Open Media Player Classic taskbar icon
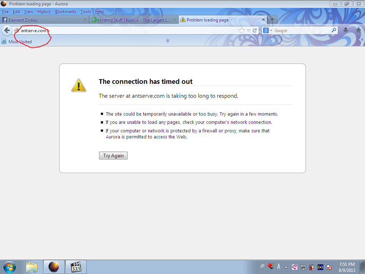The image size is (365, 274). pos(76,267)
